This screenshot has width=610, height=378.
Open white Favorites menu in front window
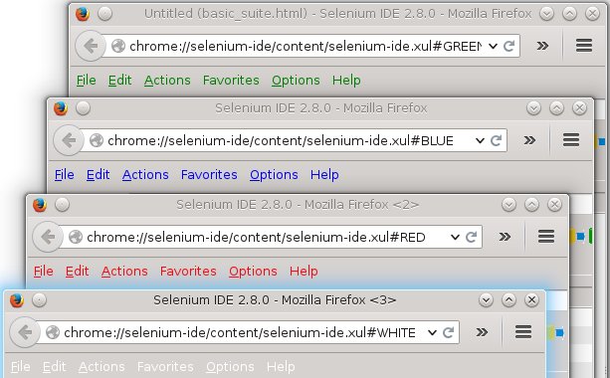click(x=165, y=367)
